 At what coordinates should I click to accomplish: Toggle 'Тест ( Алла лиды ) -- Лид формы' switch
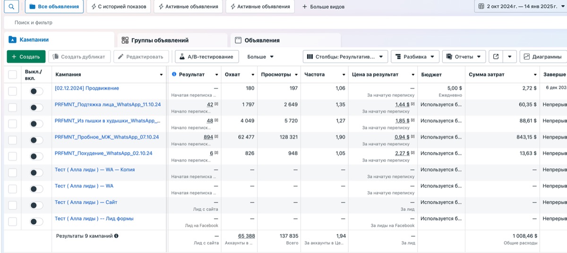pyautogui.click(x=36, y=222)
